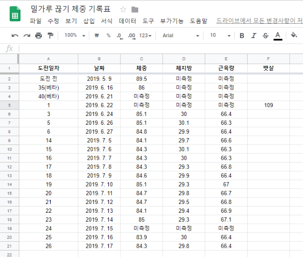This screenshot has width=303, height=257.
Task: Select the 89.5 weight cell
Action: (141, 79)
